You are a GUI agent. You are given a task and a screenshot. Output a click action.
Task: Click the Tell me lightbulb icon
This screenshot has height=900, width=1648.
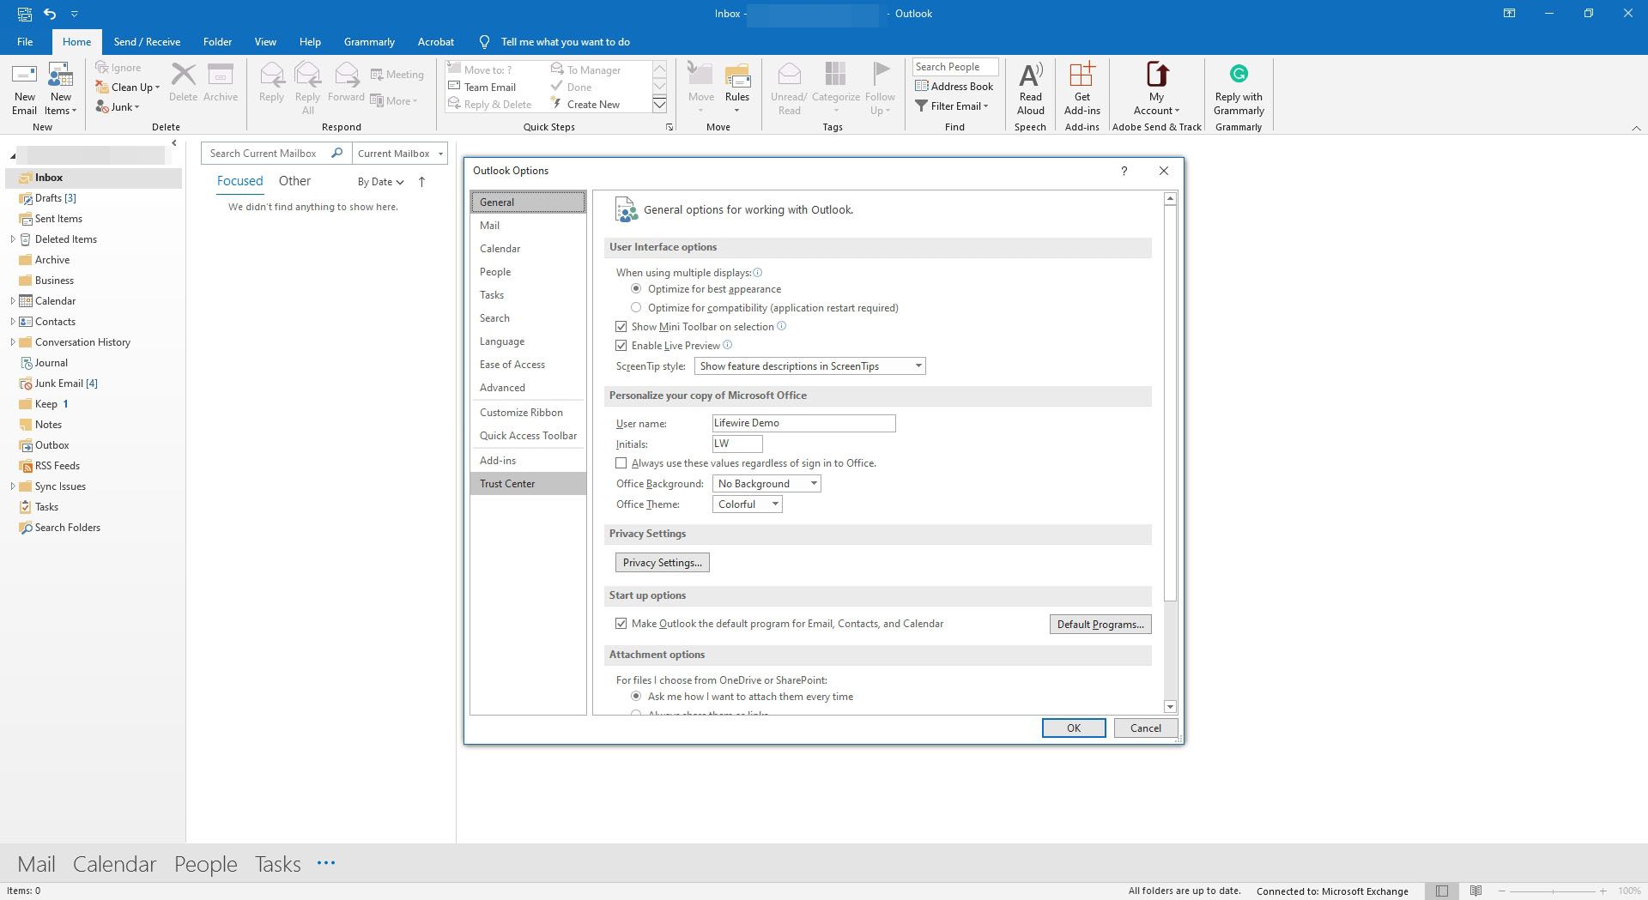coord(484,41)
